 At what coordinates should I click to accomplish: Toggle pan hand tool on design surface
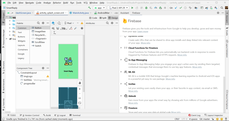[80, 83]
